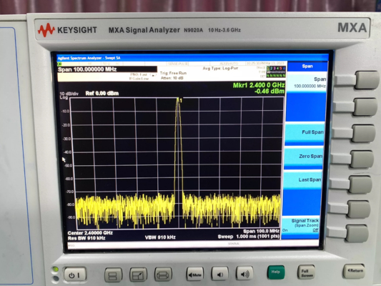Click the -70.0 vertical axis label
Screen dimensions: 381x286
[x=70, y=192]
